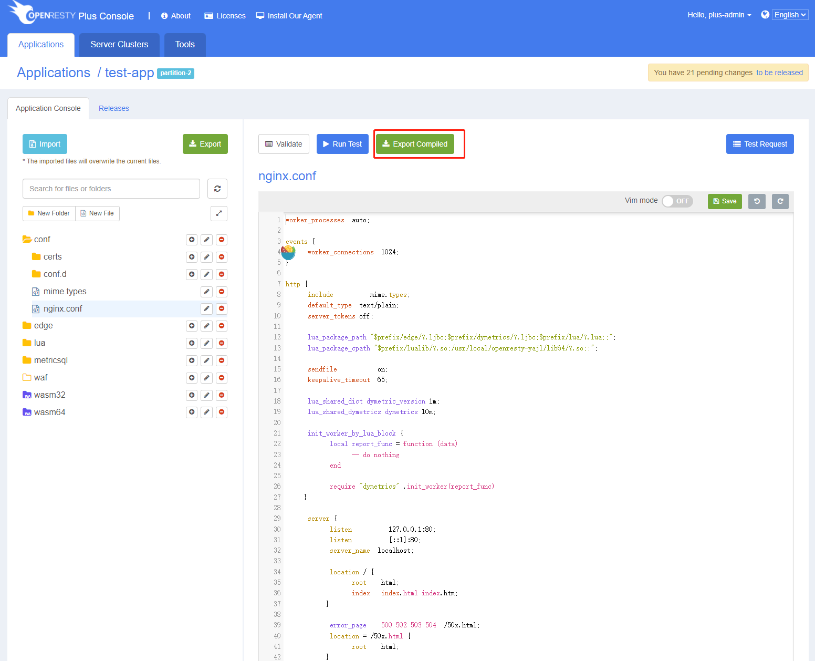Add item to wasm32 folder
This screenshot has height=661, width=815.
tap(192, 395)
